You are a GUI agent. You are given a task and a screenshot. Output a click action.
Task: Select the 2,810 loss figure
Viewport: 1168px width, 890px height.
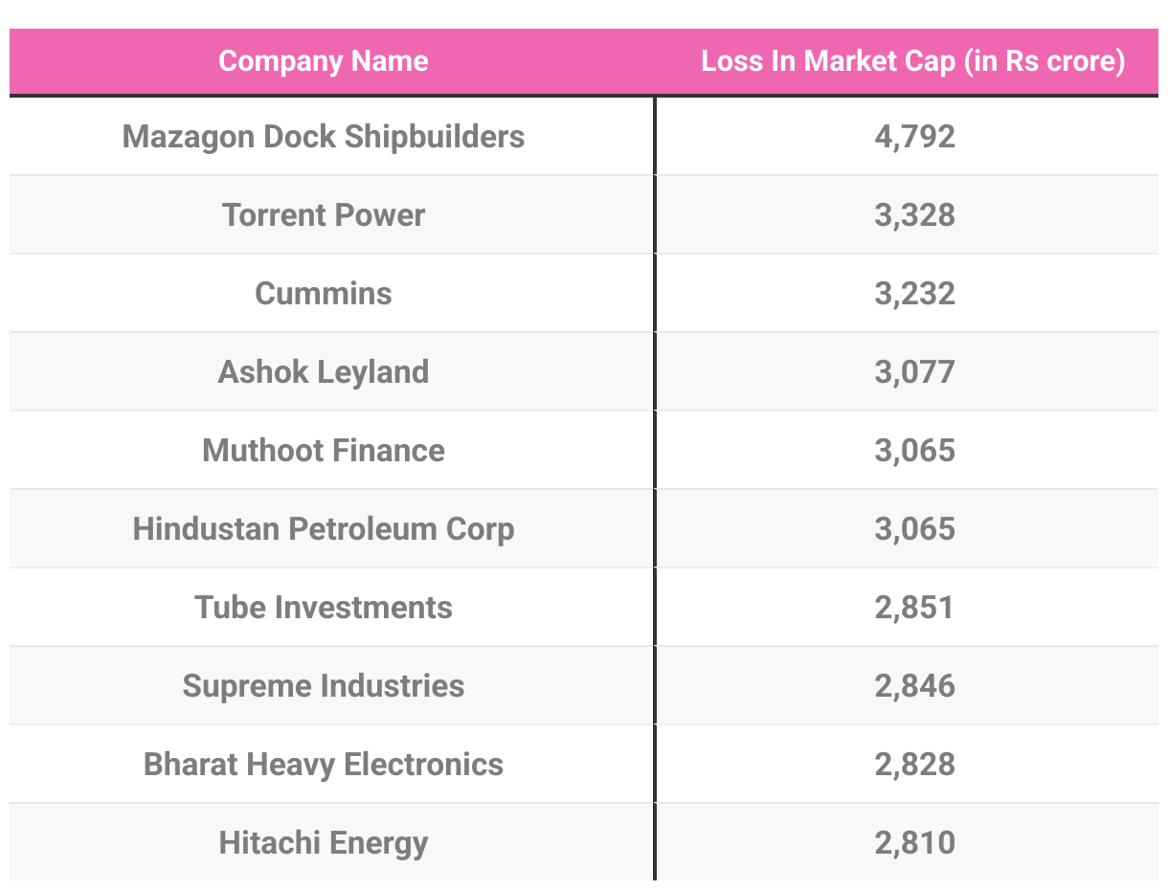[914, 842]
